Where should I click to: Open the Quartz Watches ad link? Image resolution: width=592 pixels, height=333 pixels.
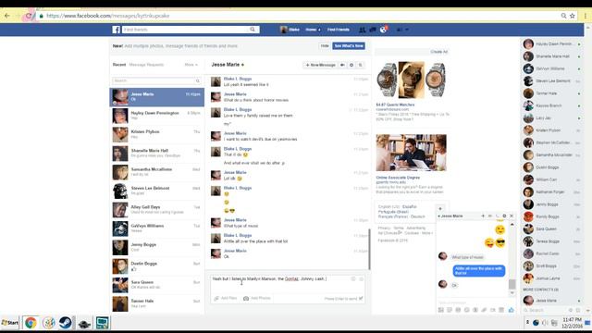coord(395,105)
